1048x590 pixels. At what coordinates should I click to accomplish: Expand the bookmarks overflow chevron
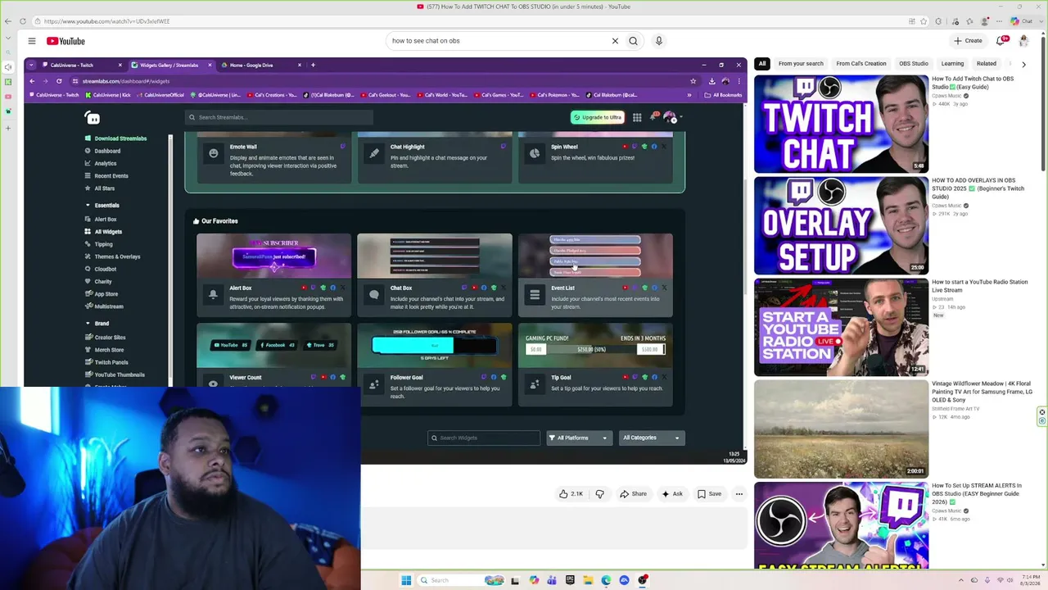pyautogui.click(x=689, y=95)
